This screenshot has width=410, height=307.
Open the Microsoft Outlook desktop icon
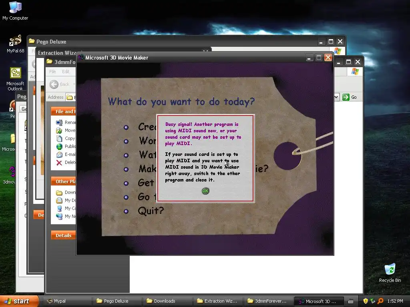coord(15,79)
